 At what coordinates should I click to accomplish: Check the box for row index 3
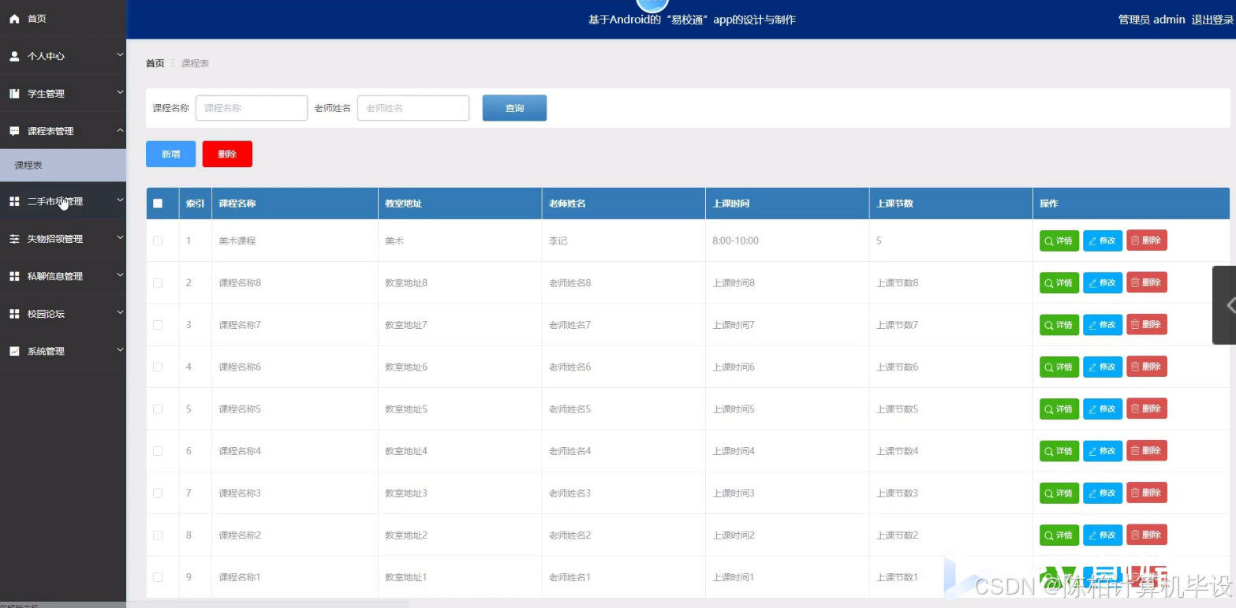click(158, 324)
